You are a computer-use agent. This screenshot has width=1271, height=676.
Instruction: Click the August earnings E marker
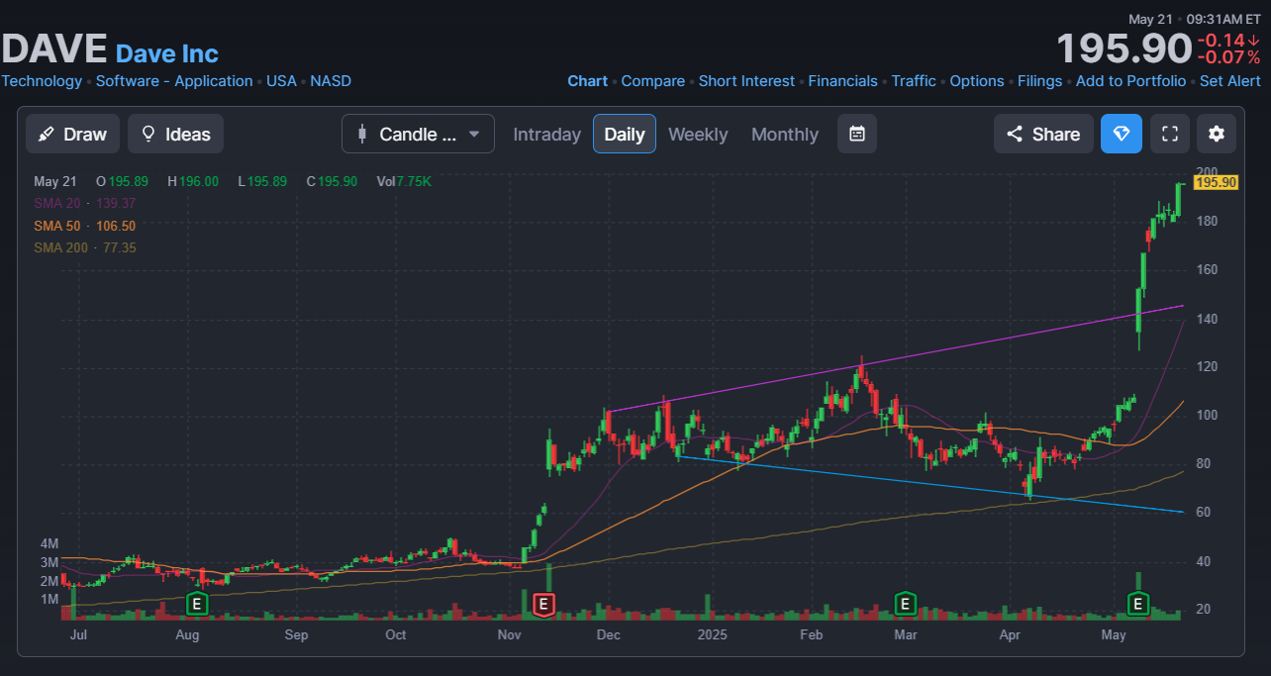(197, 603)
